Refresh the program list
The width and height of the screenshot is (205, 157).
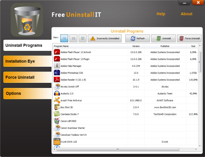pyautogui.click(x=138, y=38)
